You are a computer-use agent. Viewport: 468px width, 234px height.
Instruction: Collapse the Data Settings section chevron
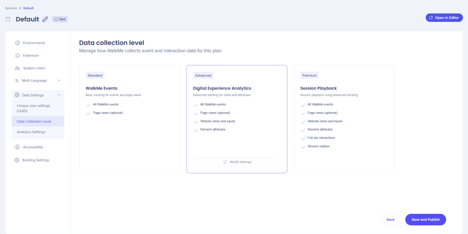59,95
